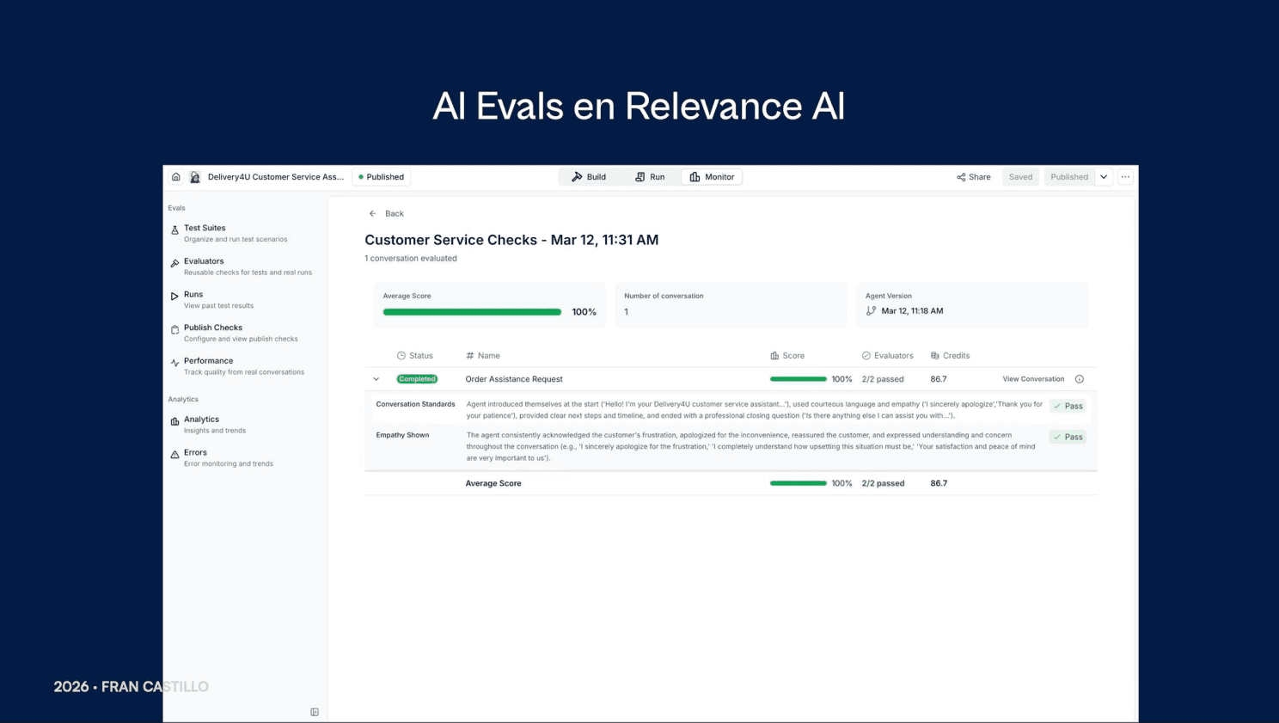Click the info icon beside View Conversation

point(1080,379)
